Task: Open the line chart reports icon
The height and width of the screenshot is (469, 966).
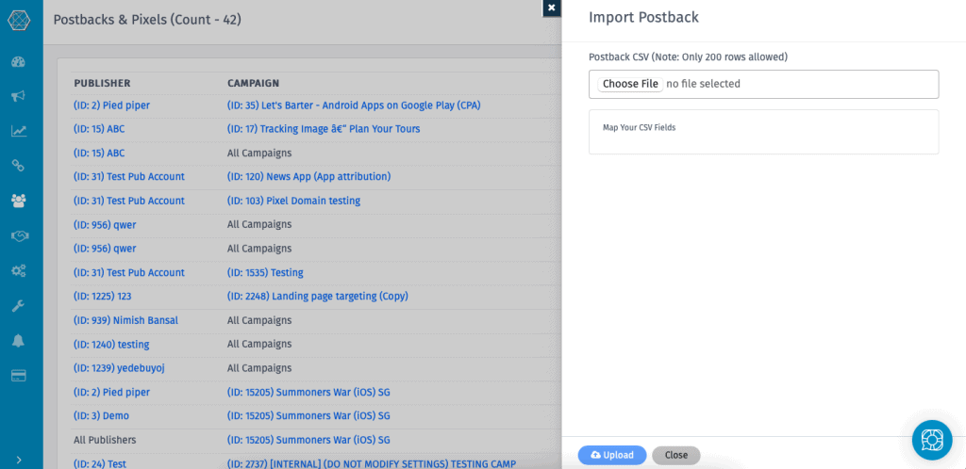Action: pyautogui.click(x=19, y=131)
